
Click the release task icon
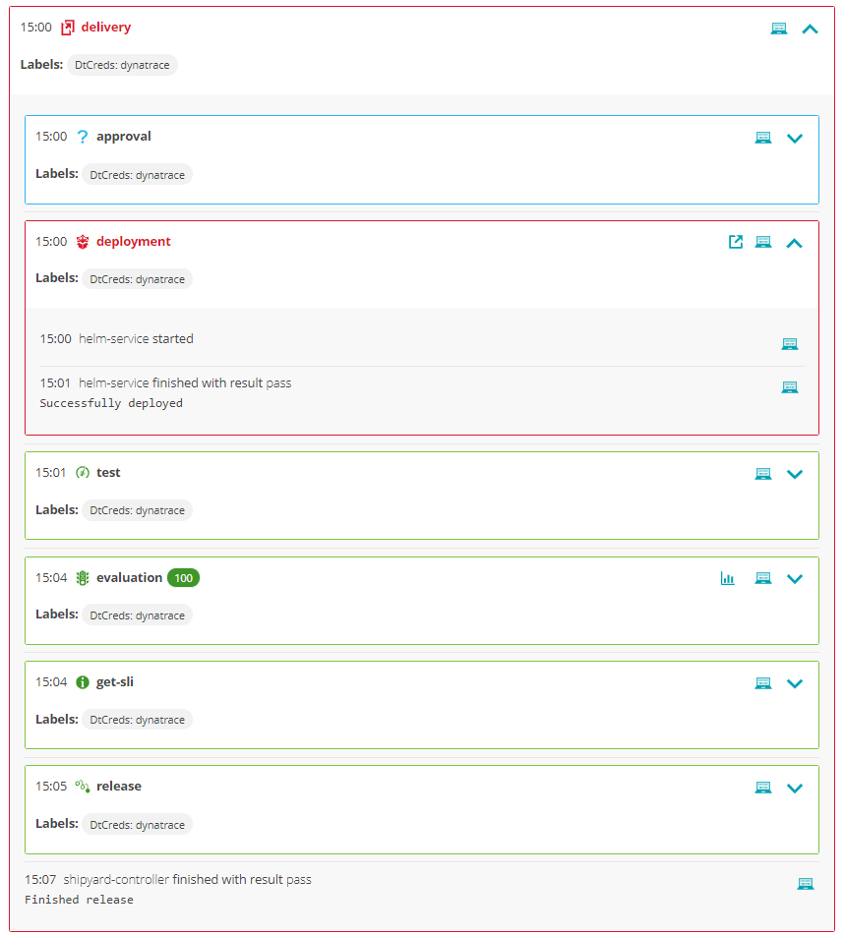click(83, 787)
